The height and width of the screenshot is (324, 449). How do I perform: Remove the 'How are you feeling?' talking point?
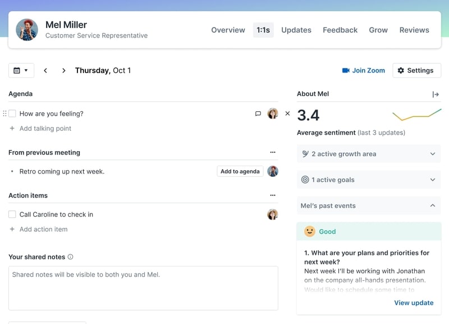[x=287, y=113]
